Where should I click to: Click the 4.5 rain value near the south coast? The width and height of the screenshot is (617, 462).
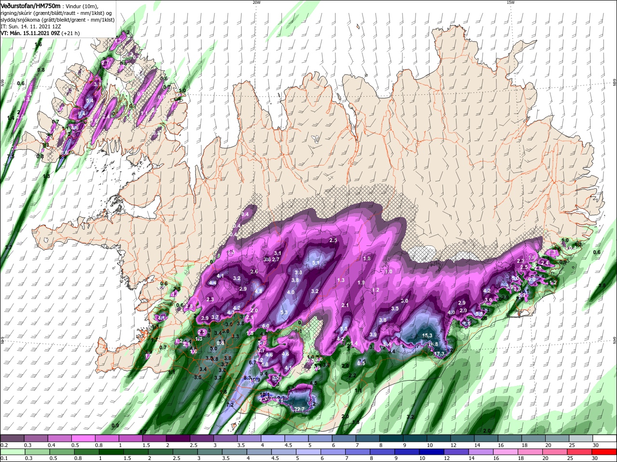pos(313,384)
